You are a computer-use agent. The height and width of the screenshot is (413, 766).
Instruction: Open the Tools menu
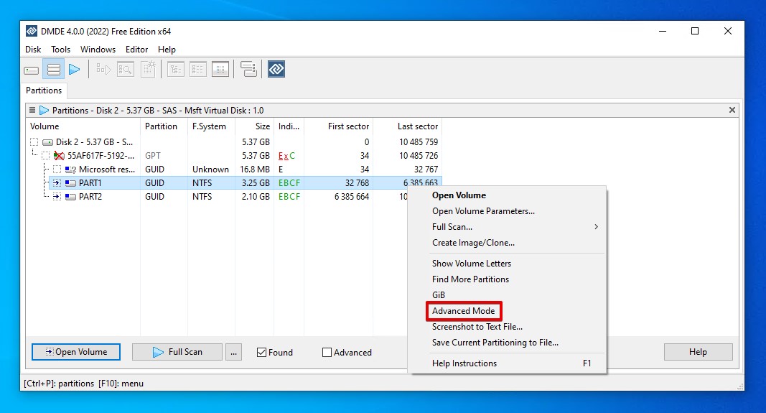[x=60, y=50]
